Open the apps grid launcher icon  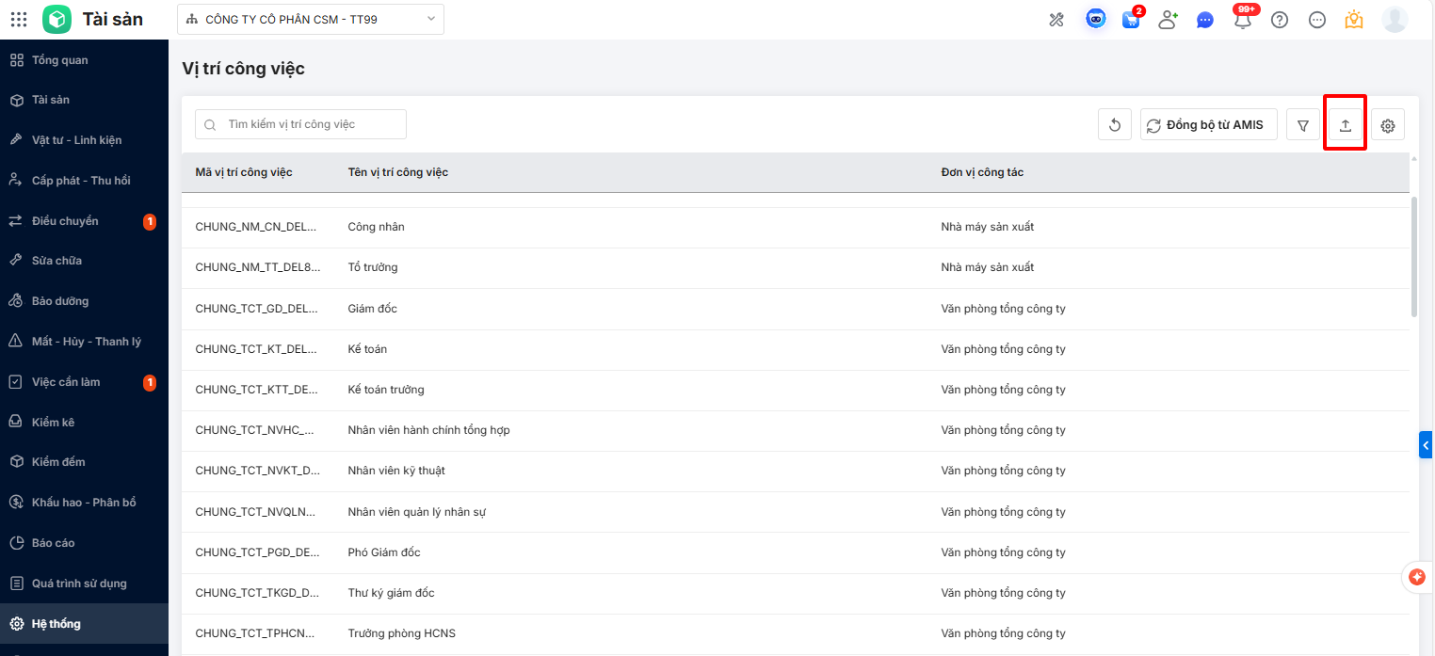19,20
